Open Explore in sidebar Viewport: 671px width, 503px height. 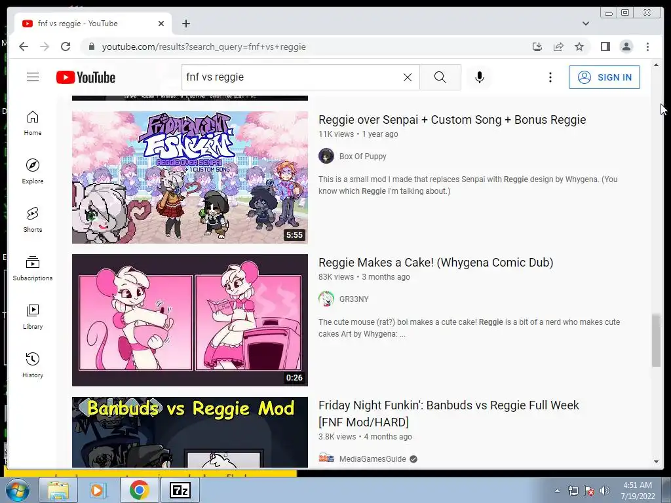tap(33, 172)
